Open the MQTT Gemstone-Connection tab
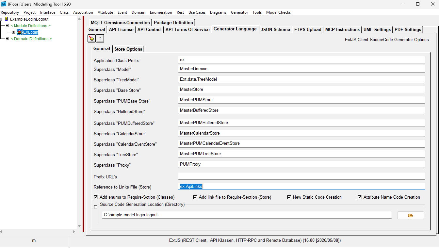 click(x=120, y=23)
